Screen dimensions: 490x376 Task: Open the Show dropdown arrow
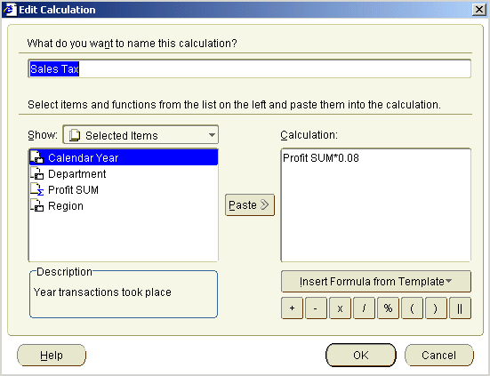tap(212, 135)
